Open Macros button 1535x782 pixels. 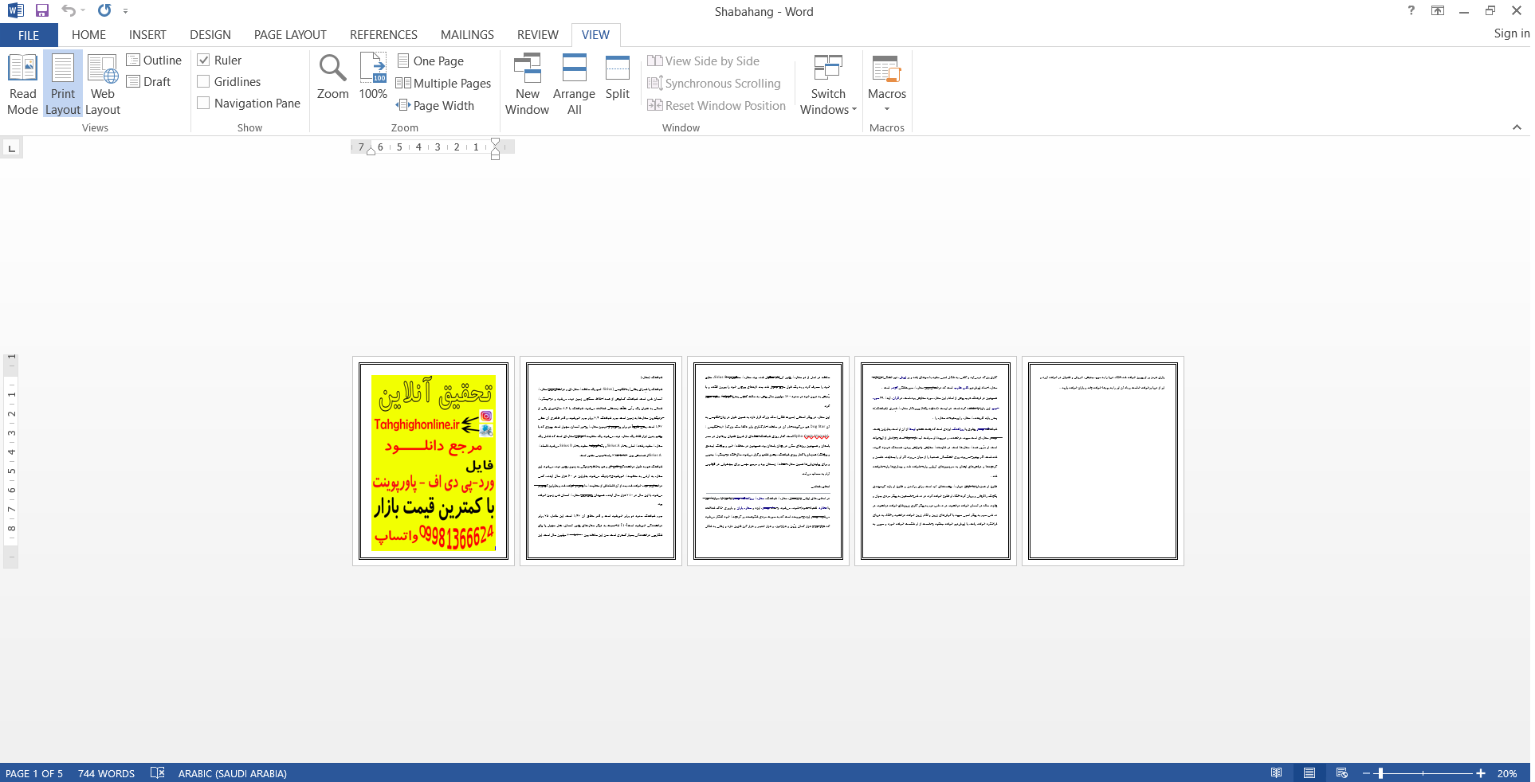[887, 77]
